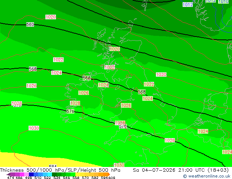Screen dimensions: 232x179
Task: Click the 1024 label cut off at the right edge
Action: tap(227, 152)
